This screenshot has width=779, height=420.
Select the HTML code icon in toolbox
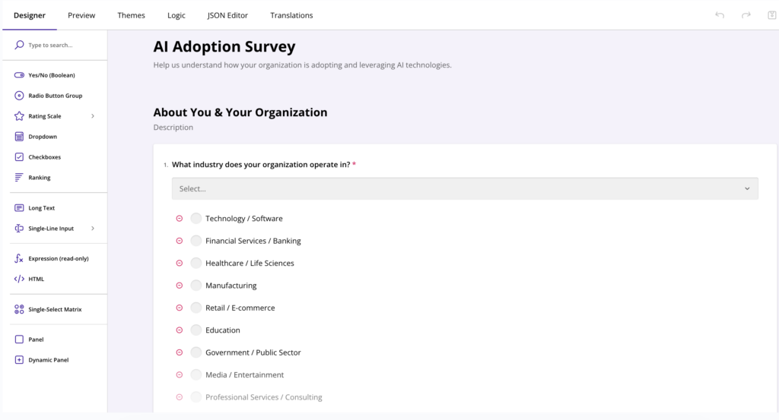click(x=19, y=279)
